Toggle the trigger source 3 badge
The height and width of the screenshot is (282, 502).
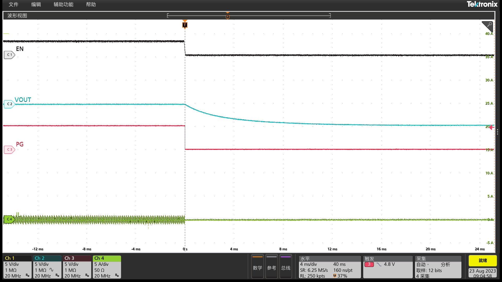[x=369, y=264]
